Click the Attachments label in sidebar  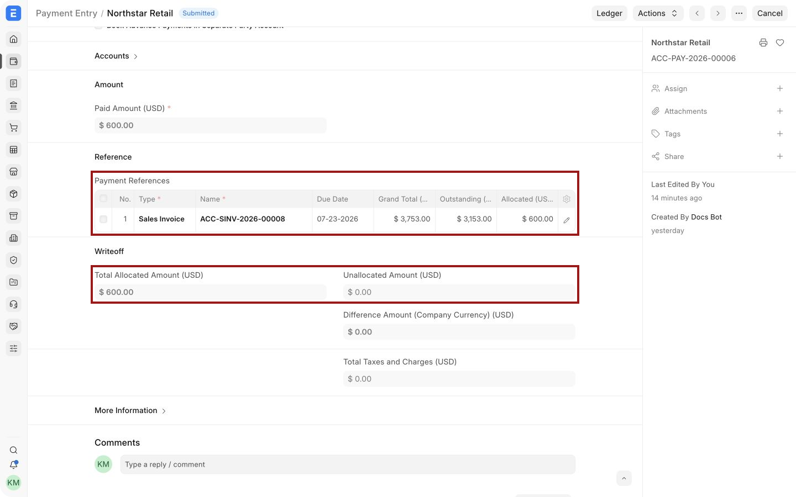click(685, 111)
